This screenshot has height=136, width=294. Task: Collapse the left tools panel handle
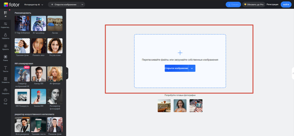(x=67, y=73)
